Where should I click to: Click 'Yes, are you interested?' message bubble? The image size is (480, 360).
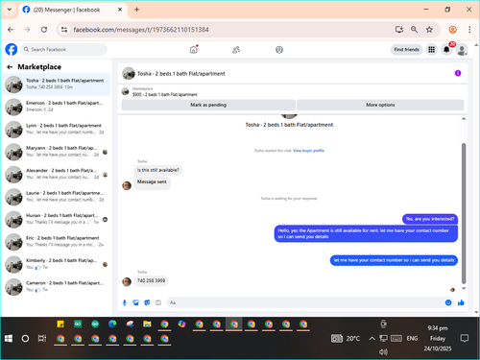click(430, 219)
